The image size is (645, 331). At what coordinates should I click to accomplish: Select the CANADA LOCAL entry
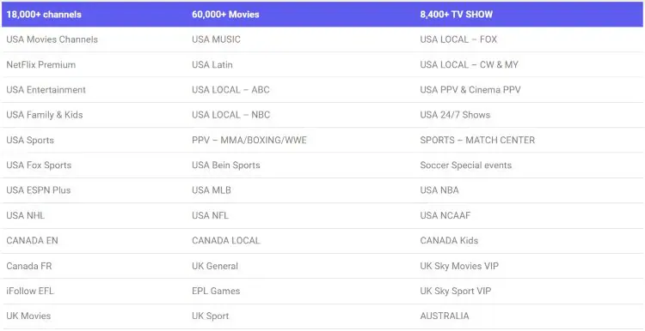(226, 241)
